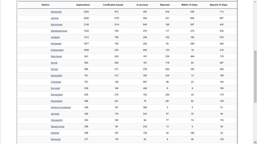Click the Wanaparthy district link
Viewport: 257px width, 144px height.
pos(57,120)
